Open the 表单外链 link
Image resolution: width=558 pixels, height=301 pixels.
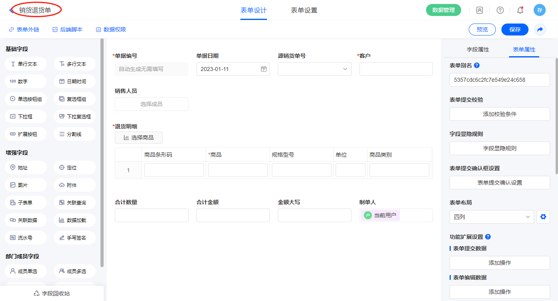tap(24, 30)
